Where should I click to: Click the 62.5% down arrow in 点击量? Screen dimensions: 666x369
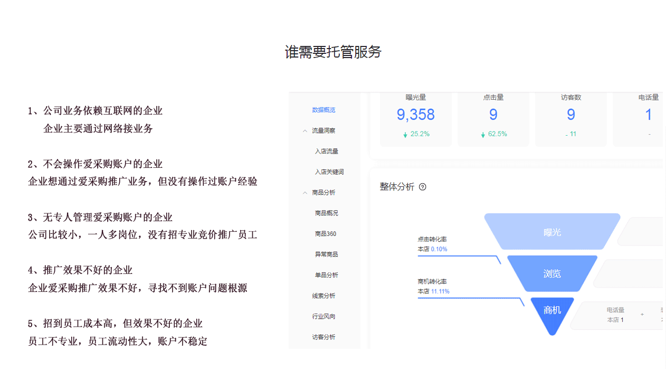pyautogui.click(x=483, y=135)
